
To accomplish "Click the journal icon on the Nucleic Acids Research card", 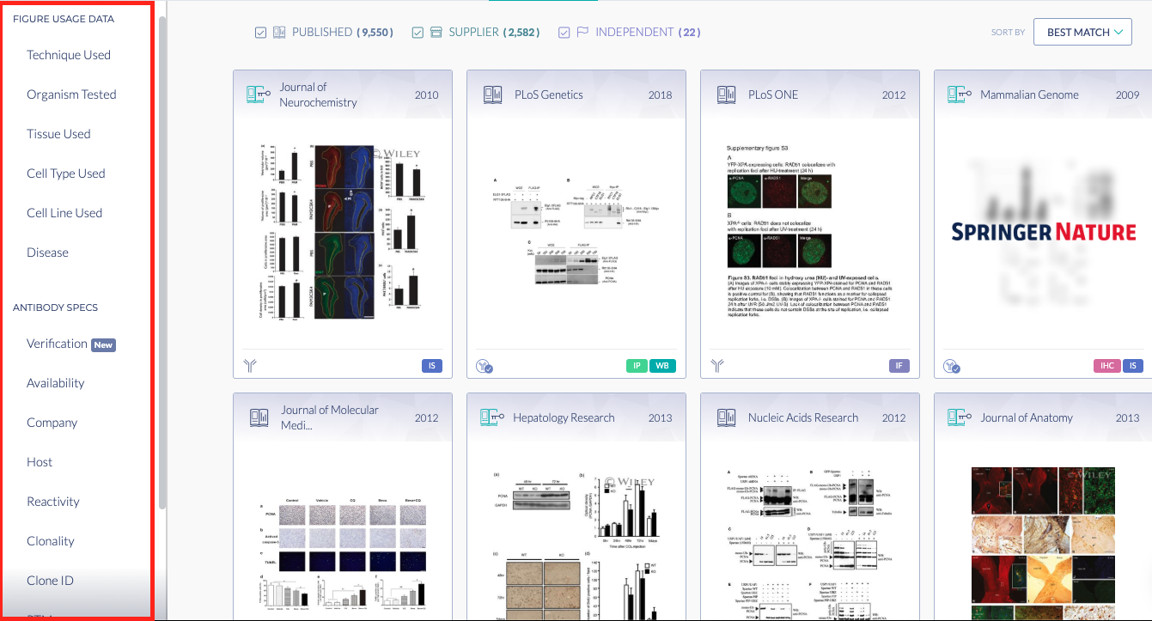I will (x=726, y=417).
